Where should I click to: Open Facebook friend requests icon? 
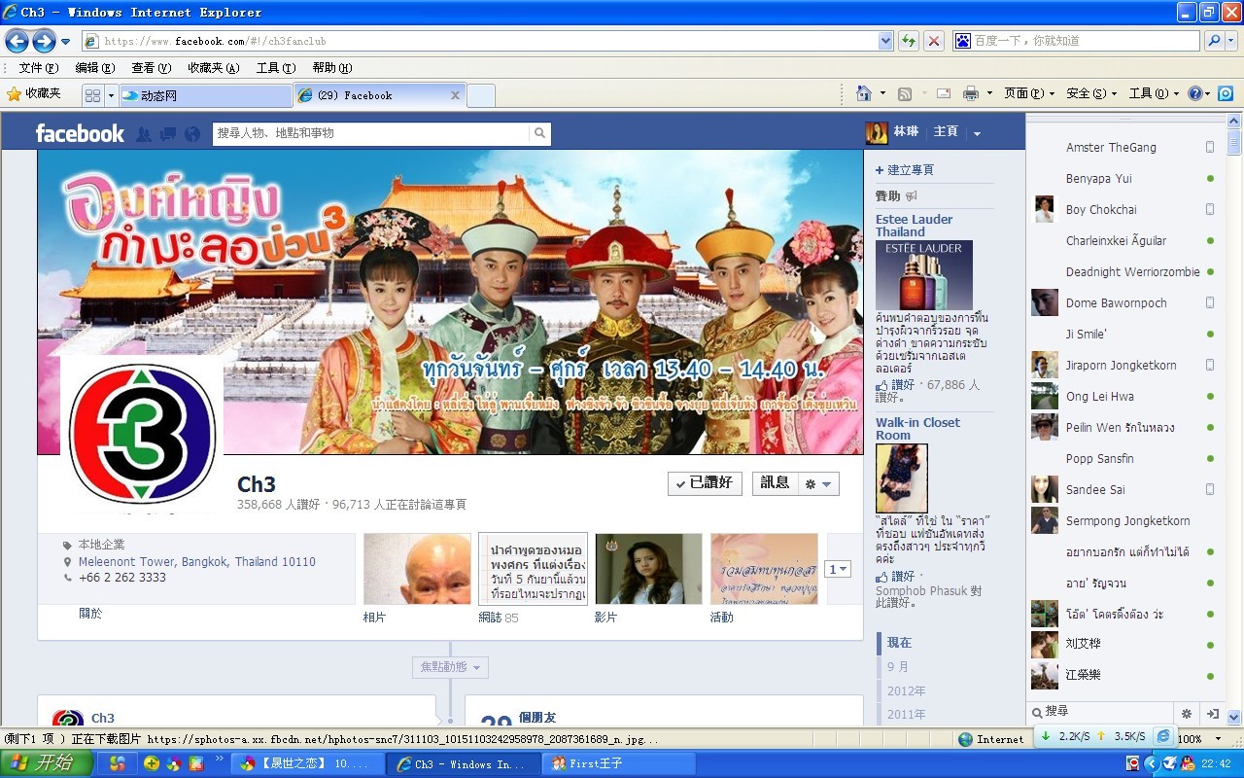[x=144, y=134]
